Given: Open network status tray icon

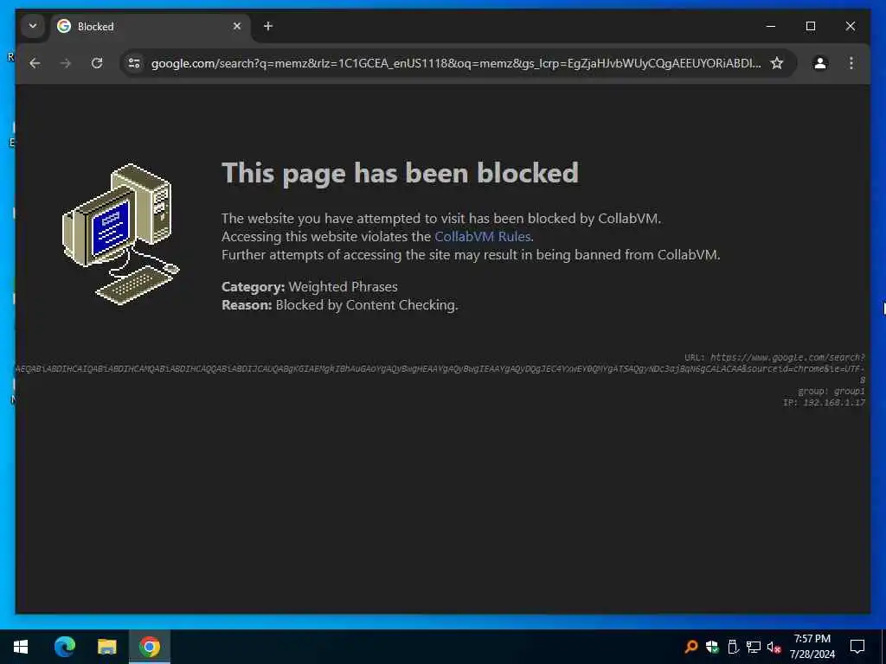Looking at the screenshot, I should pyautogui.click(x=754, y=647).
